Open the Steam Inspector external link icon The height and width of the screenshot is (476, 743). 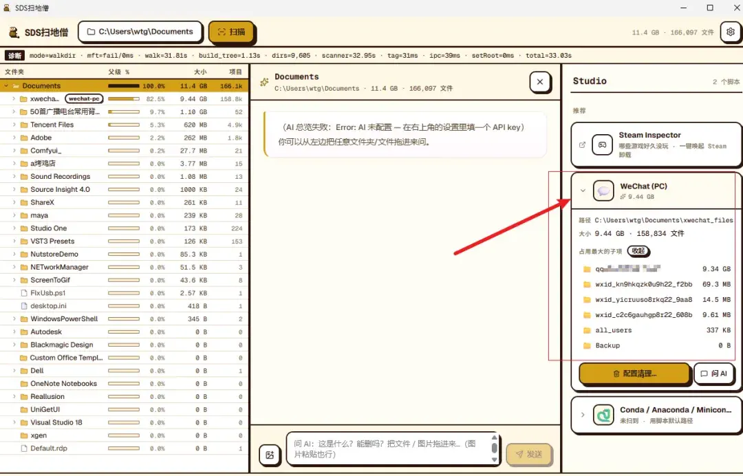(582, 145)
